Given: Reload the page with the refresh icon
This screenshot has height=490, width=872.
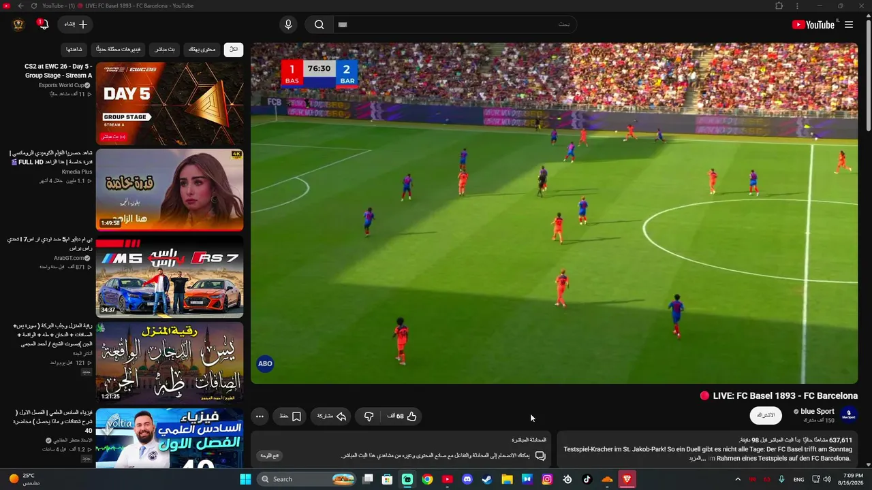Looking at the screenshot, I should point(34,6).
